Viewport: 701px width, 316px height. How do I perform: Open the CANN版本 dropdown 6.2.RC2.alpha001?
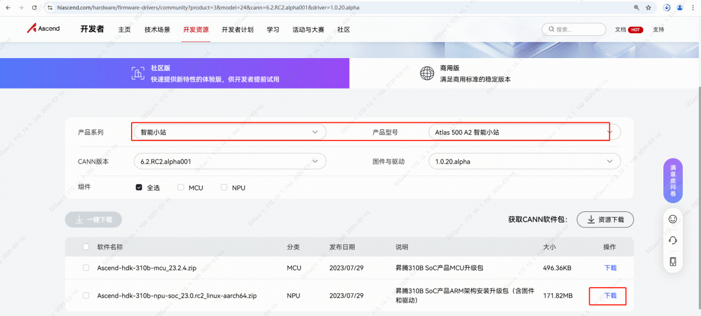click(x=230, y=162)
